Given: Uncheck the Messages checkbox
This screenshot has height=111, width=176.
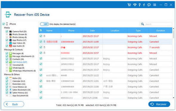Looking at the screenshot, I should pyautogui.click(x=7, y=53).
